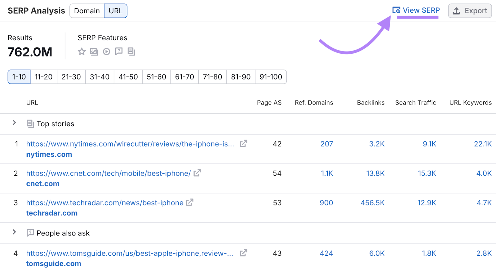Go to results 91-100 tab
Viewport: 496px width, 273px height.
pos(271,77)
